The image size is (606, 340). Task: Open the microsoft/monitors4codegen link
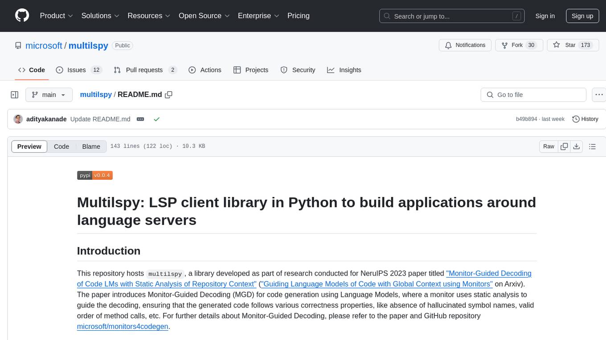coord(123,327)
